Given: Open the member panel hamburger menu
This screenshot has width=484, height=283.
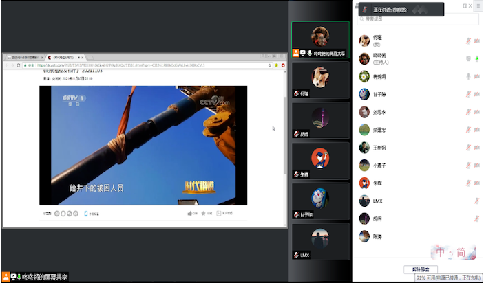Looking at the screenshot, I should [x=478, y=6].
